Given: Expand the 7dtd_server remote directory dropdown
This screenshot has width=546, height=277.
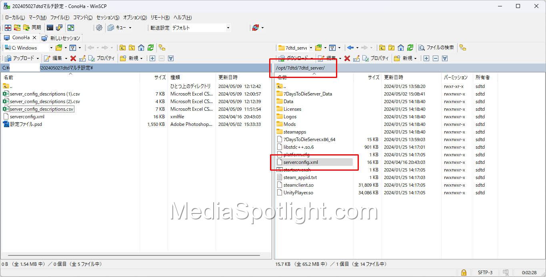Looking at the screenshot, I should coord(311,48).
